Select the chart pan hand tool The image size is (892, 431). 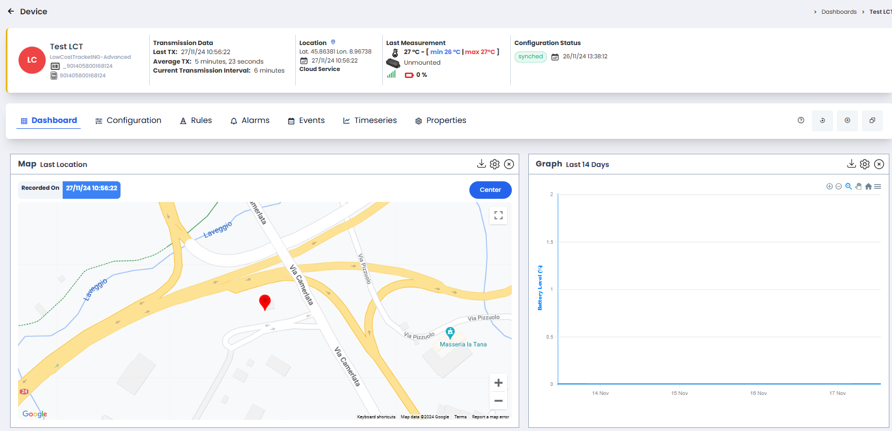858,186
